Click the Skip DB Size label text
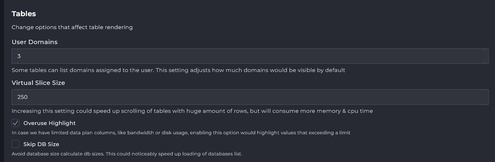 [x=41, y=144]
